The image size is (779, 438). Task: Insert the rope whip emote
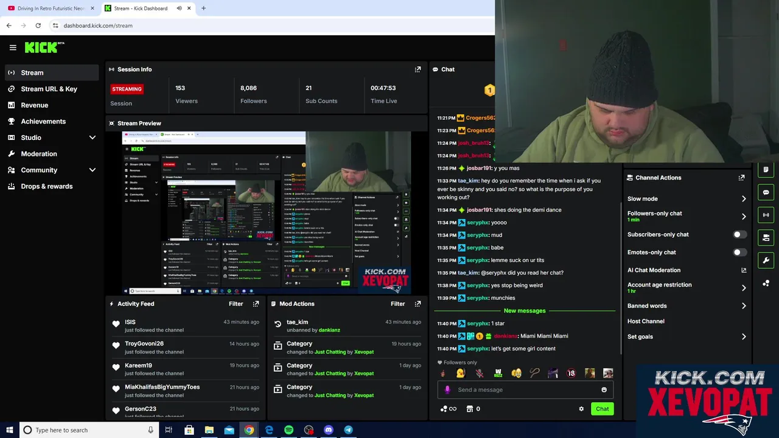(534, 374)
